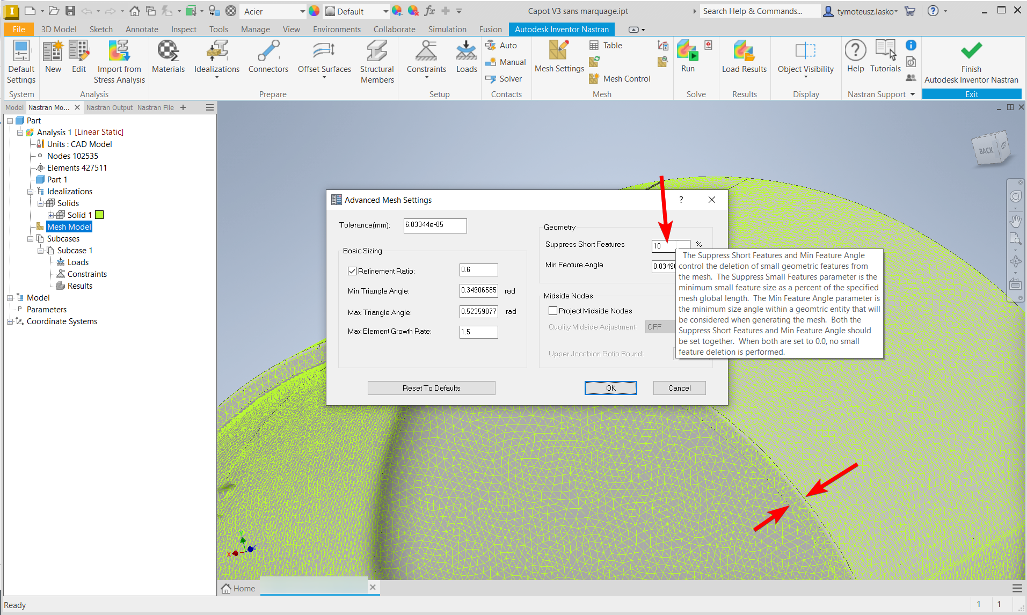Open the mesh Table
Image resolution: width=1027 pixels, height=615 pixels.
coord(606,46)
